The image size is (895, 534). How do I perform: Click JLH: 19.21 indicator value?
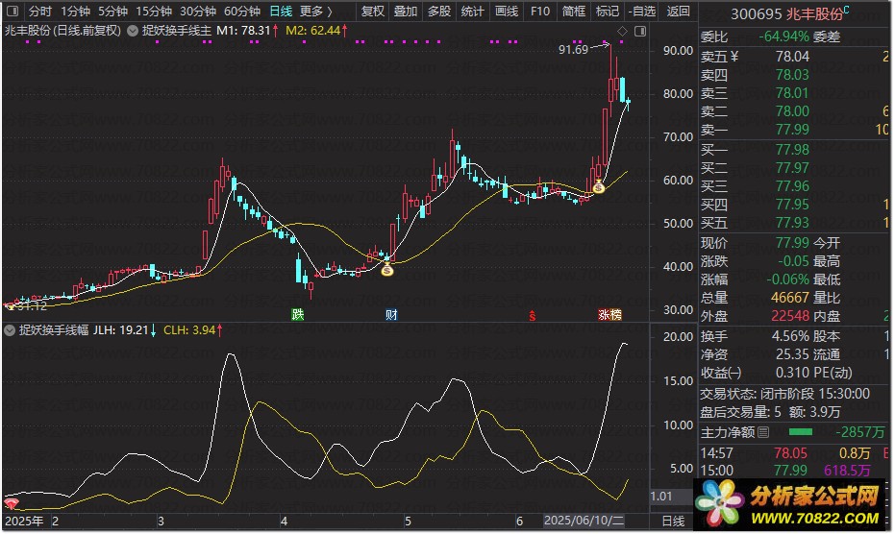point(120,330)
